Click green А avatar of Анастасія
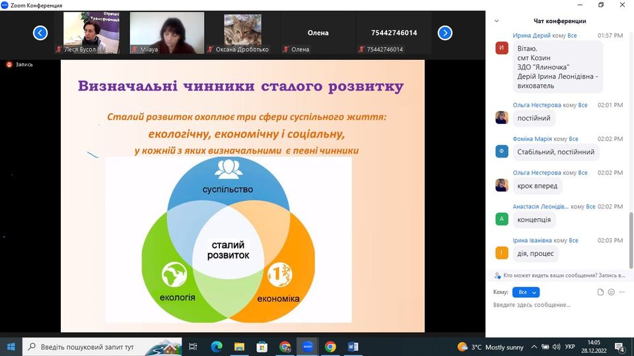This screenshot has width=634, height=356. 502,219
